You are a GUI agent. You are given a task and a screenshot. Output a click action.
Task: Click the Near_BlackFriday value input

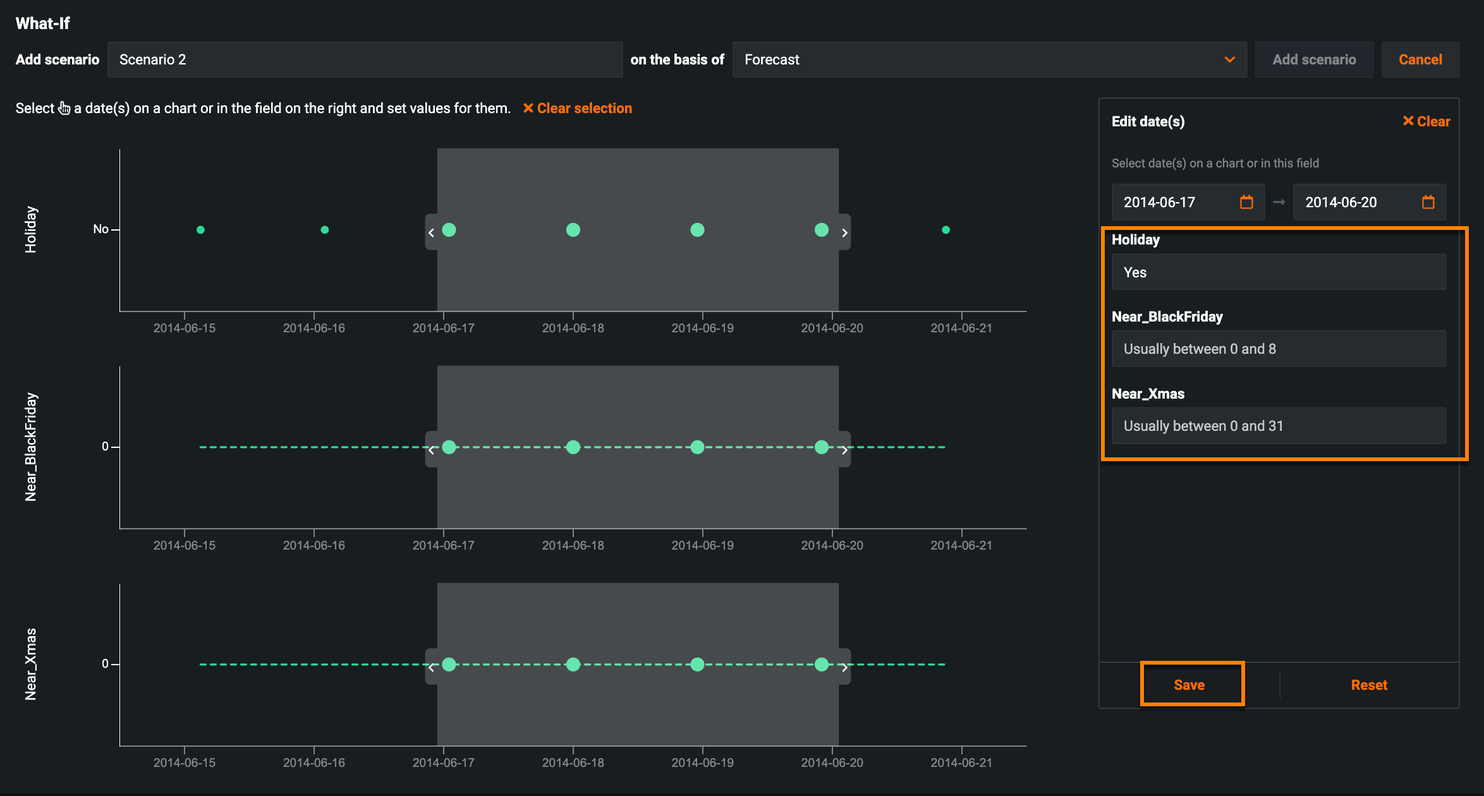1278,349
